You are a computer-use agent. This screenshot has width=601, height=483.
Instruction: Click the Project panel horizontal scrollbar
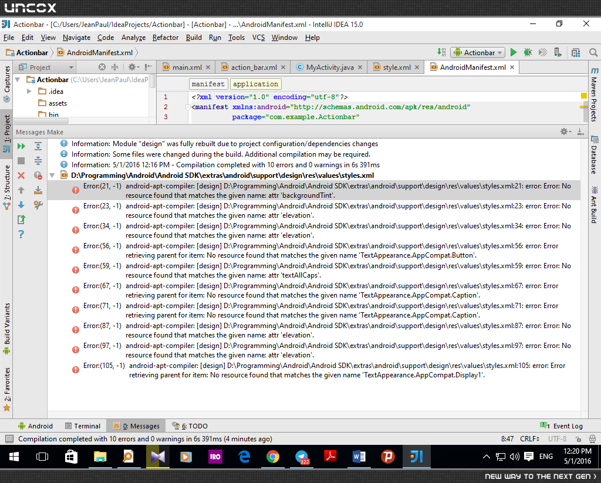coord(42,121)
